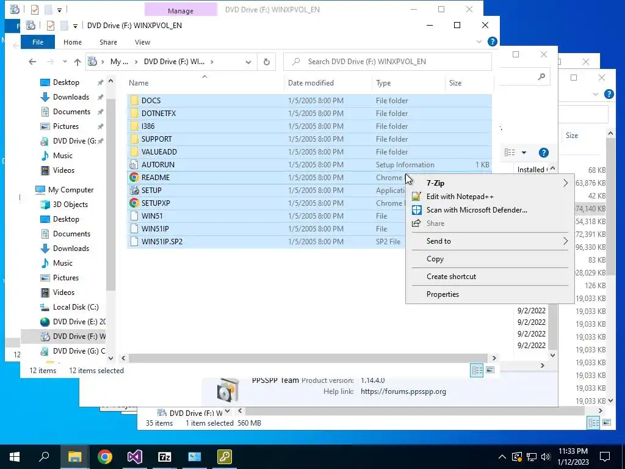Choose Copy from context menu

(490, 259)
